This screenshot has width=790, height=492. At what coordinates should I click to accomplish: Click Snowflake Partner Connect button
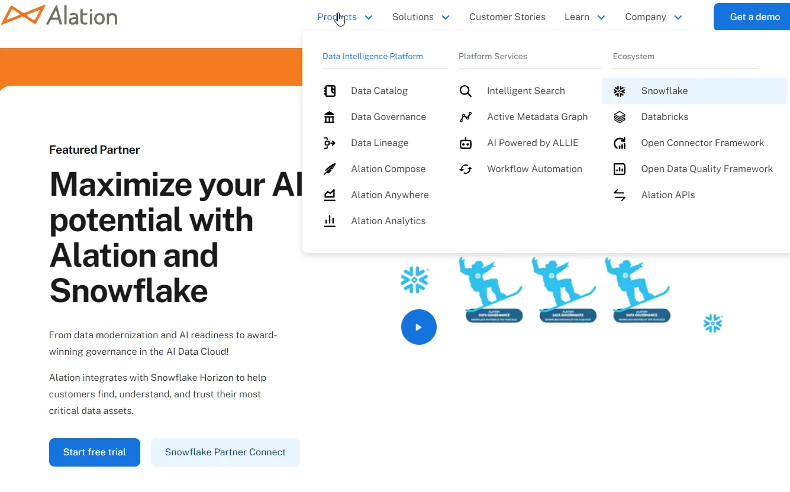click(x=225, y=452)
